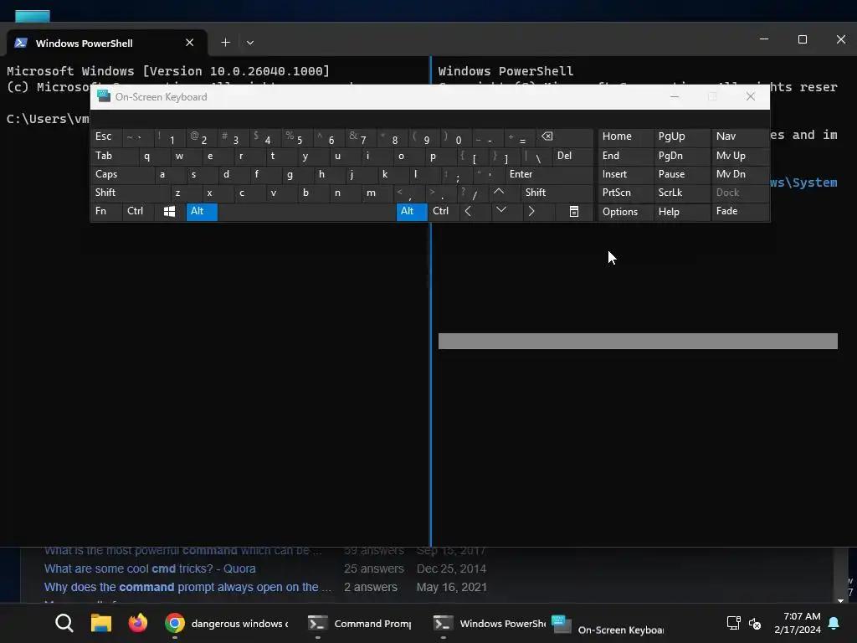Image resolution: width=857 pixels, height=643 pixels.
Task: Click the Mv Dn key
Action: tap(740, 174)
